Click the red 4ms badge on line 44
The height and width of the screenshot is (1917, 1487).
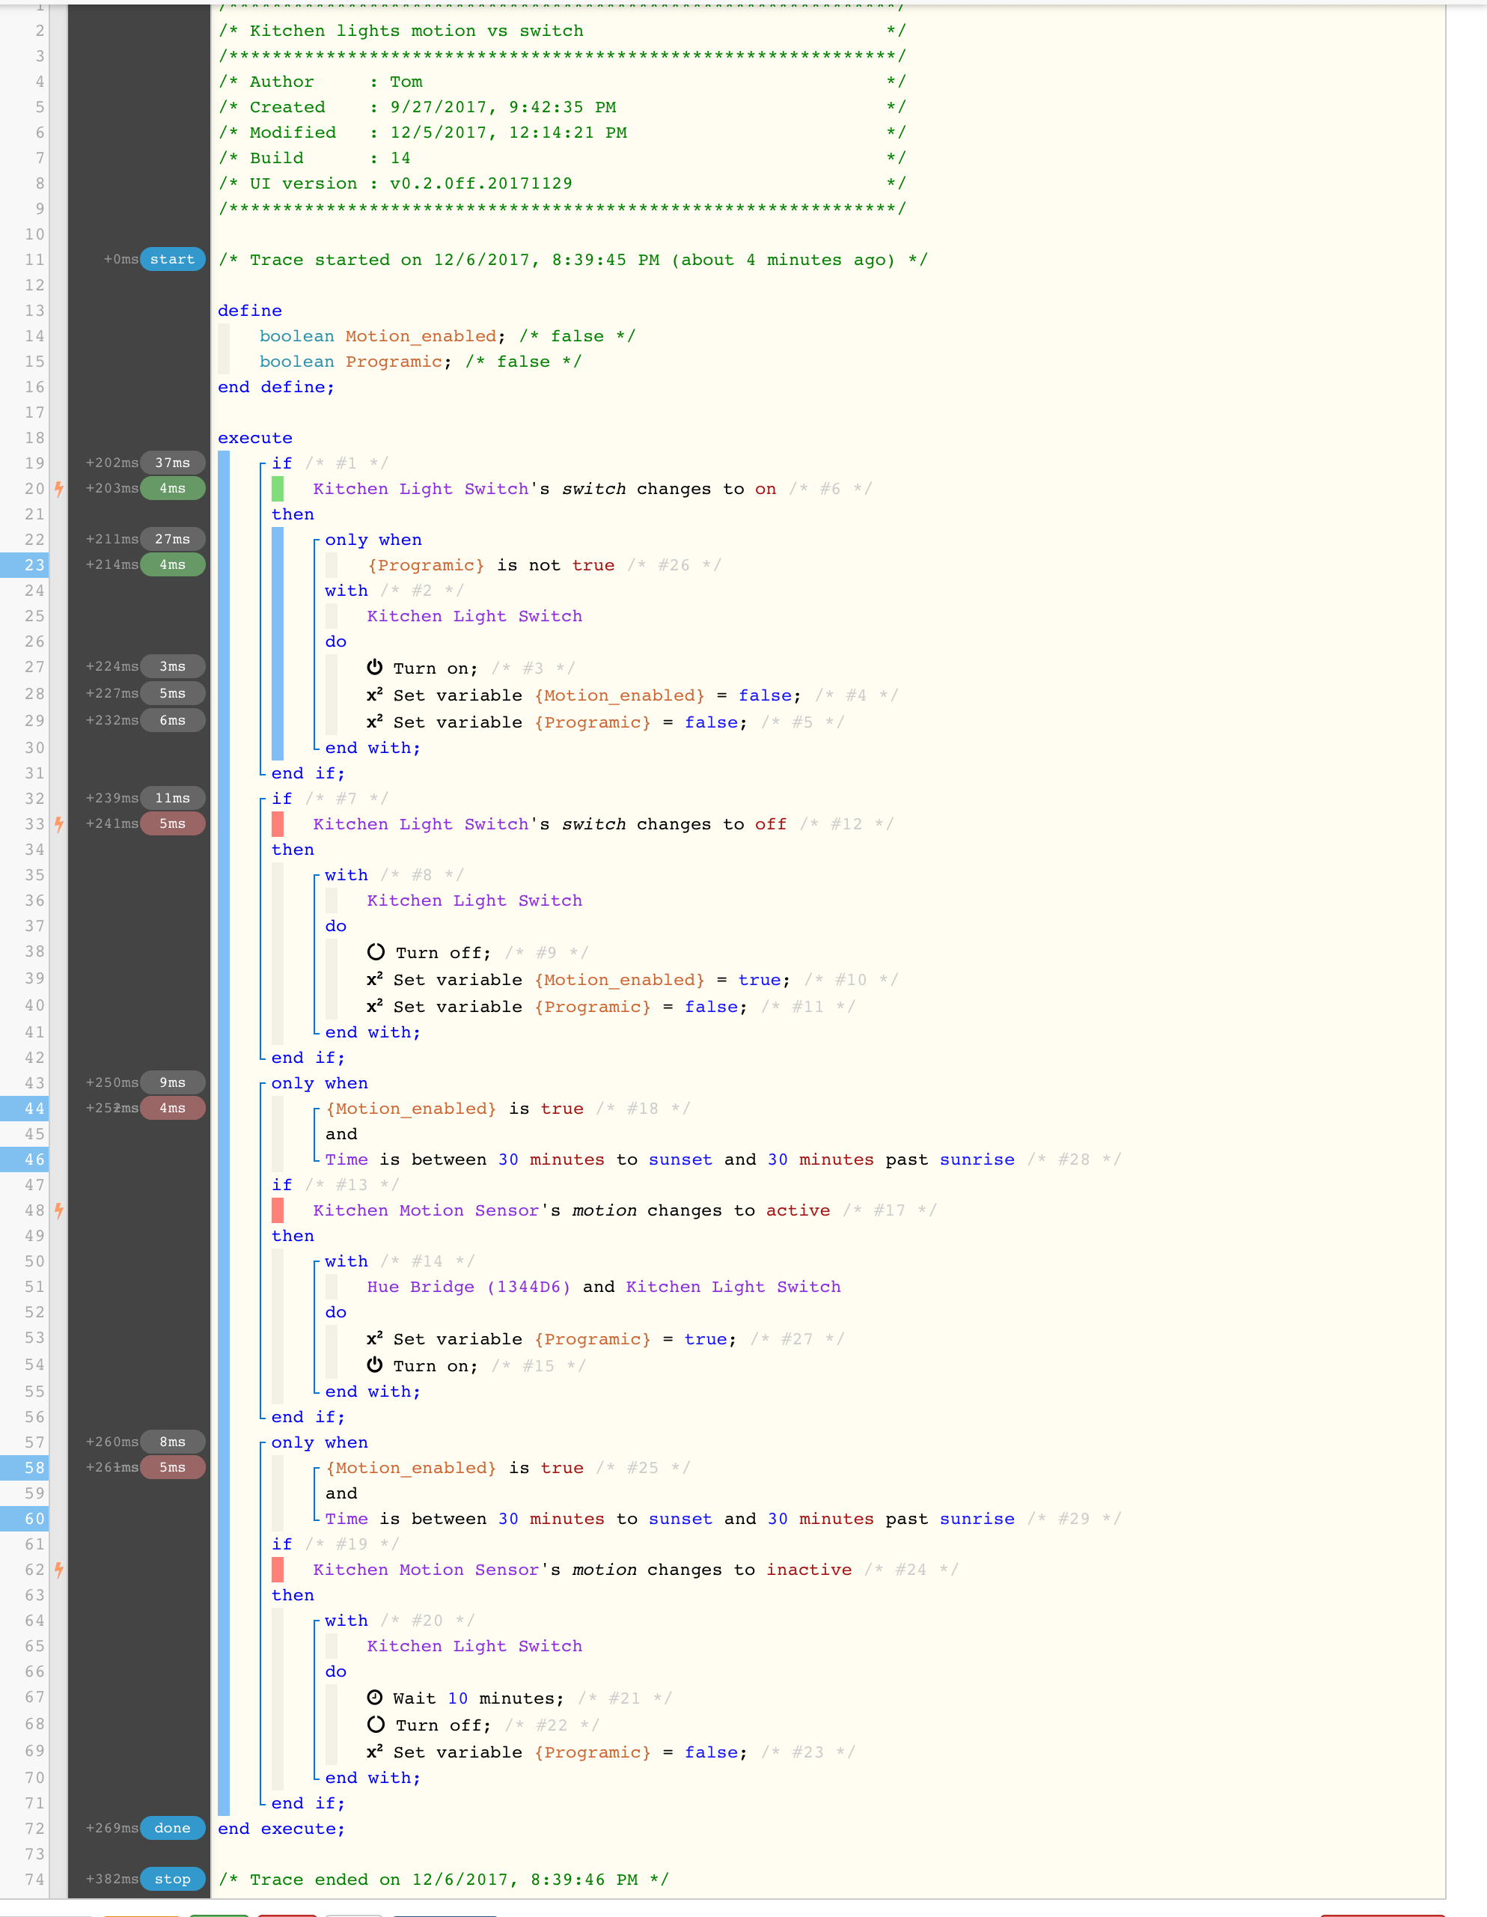point(173,1108)
